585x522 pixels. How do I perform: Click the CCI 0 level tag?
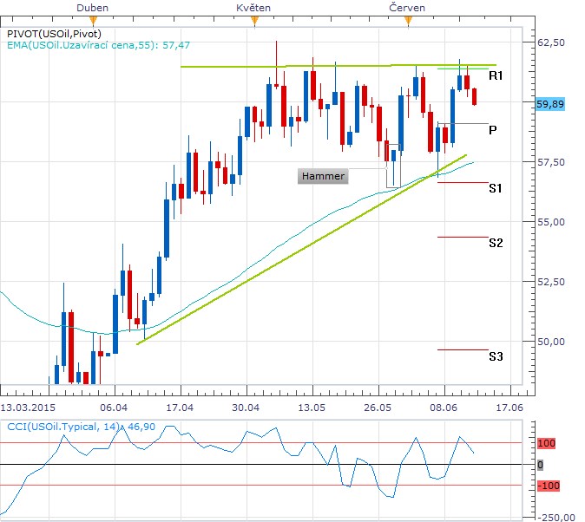click(540, 465)
